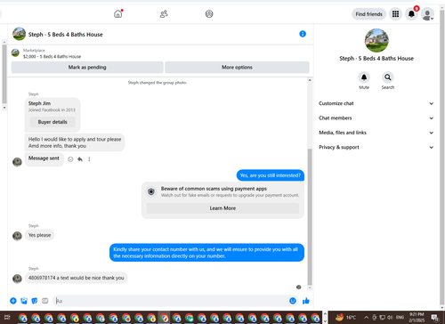Image resolution: width=445 pixels, height=324 pixels.
Task: Click the small seen-receipt avatar below messages
Action: [299, 287]
